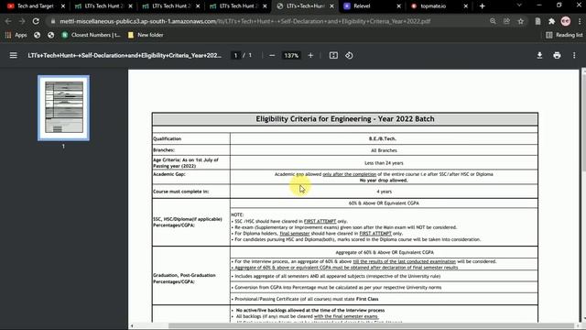Open Closest Numbers bookmark
The image size is (586, 330).
pyautogui.click(x=91, y=35)
